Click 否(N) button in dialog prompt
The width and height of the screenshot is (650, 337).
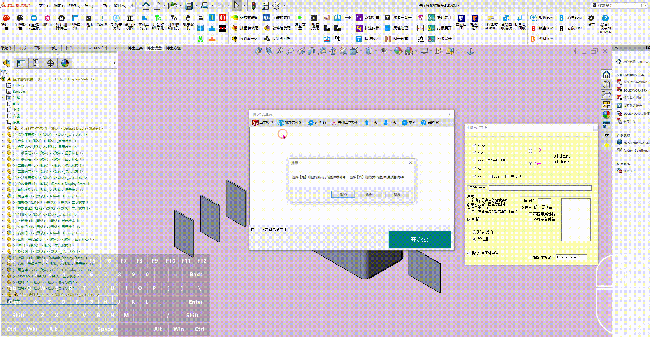370,194
